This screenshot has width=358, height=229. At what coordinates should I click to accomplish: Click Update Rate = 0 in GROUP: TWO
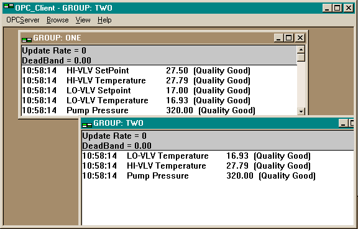click(x=114, y=136)
